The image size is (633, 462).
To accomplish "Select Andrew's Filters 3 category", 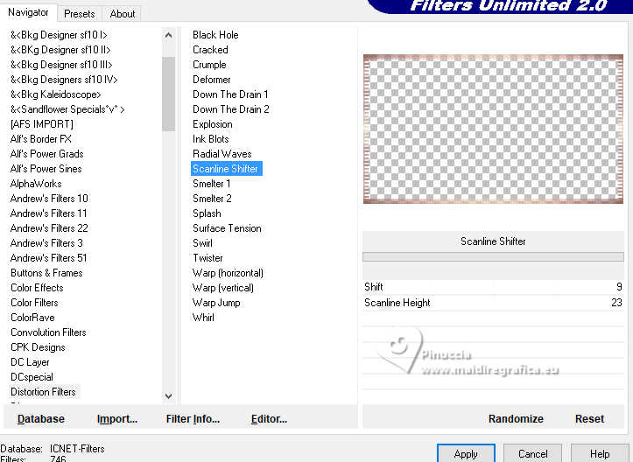I will [46, 243].
